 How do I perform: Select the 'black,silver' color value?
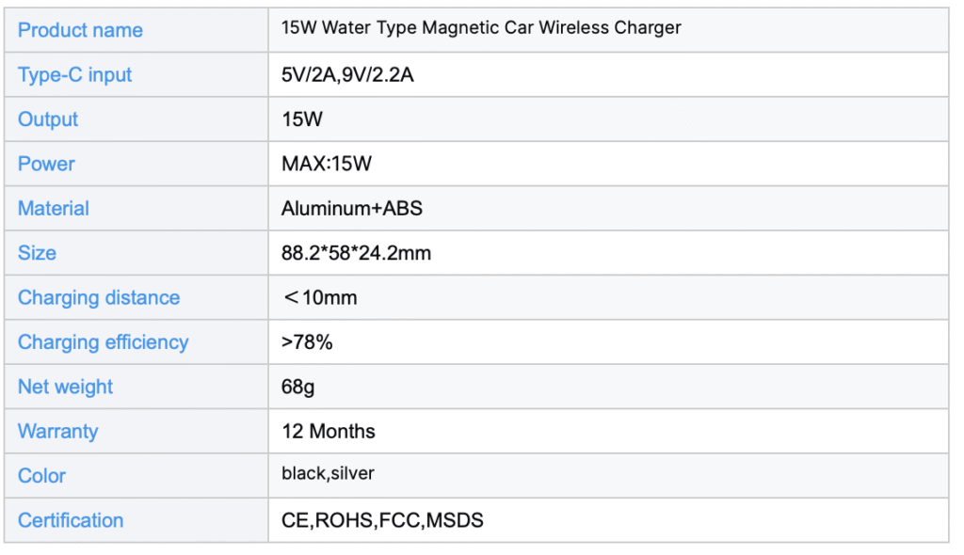point(328,474)
